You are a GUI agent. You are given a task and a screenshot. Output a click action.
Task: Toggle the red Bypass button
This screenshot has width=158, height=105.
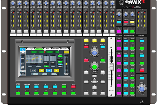[x=86, y=60]
